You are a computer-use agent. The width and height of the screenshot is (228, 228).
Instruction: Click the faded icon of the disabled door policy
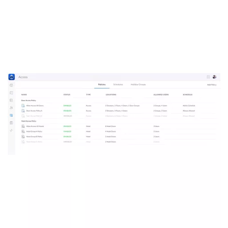pyautogui.click(x=23, y=116)
